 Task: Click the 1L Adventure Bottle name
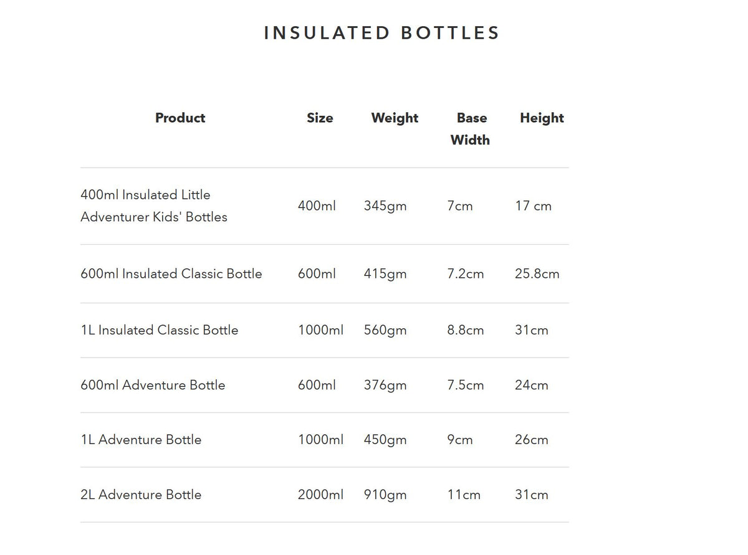[141, 440]
